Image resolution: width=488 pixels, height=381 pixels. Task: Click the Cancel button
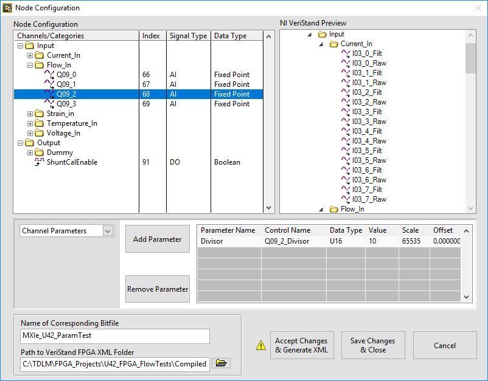click(445, 345)
